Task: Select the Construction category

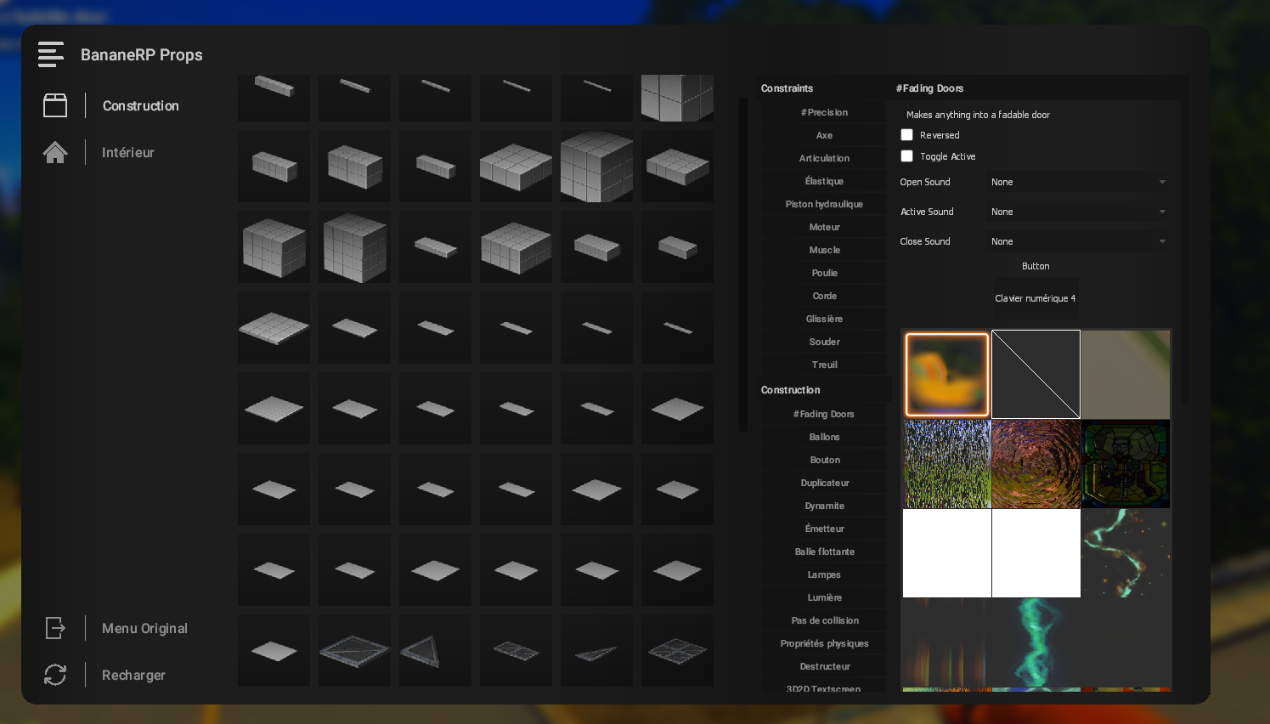Action: tap(141, 105)
